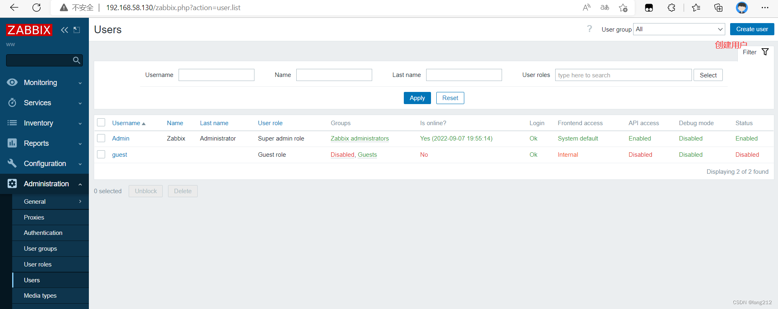Sort by Name column header
Viewport: 778px width, 309px height.
click(x=175, y=123)
